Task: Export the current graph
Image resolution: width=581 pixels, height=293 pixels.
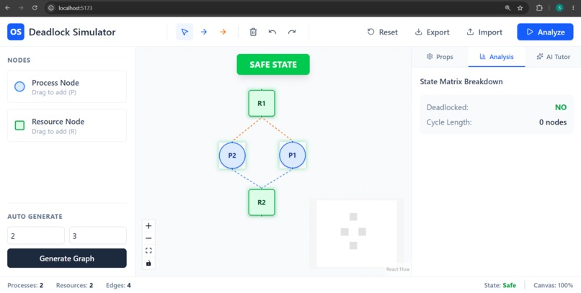Action: [x=432, y=32]
